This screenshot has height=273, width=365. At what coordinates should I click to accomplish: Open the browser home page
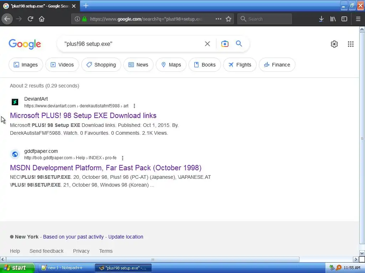pyautogui.click(x=42, y=19)
